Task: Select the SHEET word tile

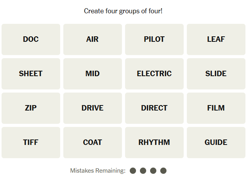Action: coord(31,74)
